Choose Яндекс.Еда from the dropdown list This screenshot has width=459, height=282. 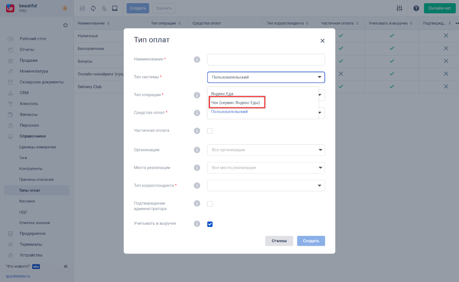point(222,94)
